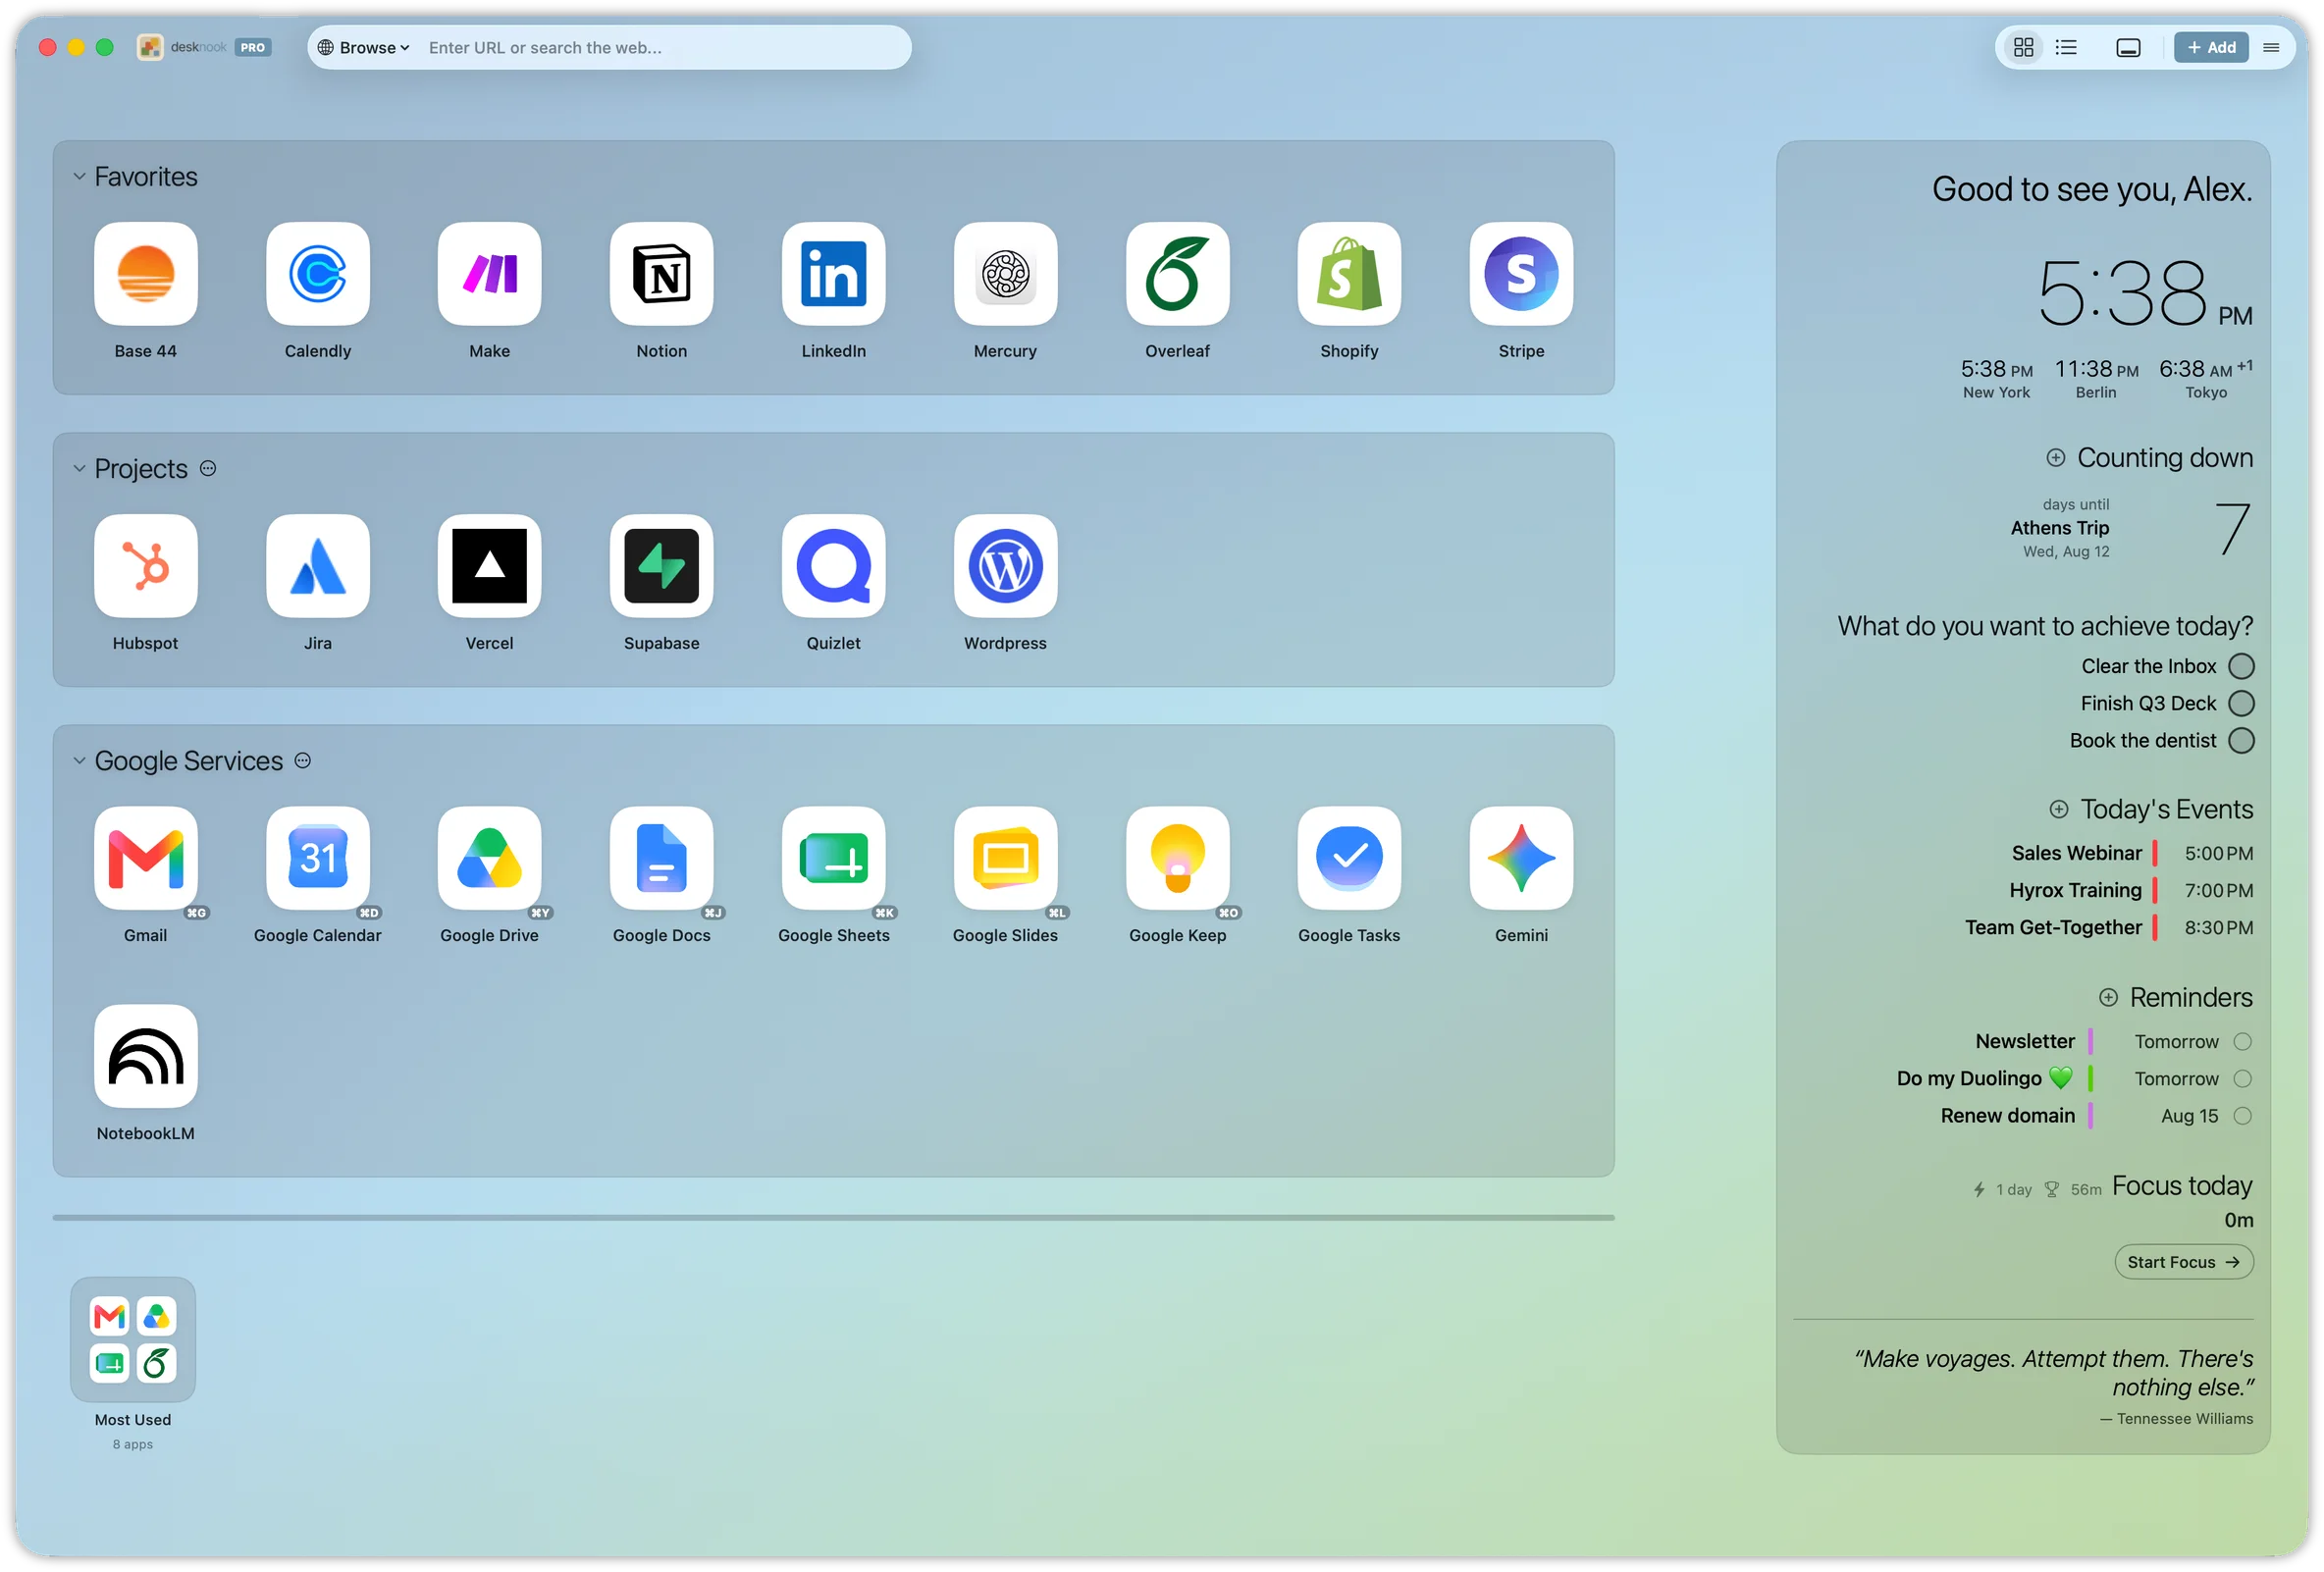Launch the Quizlet shortcut
2324x1572 pixels.
coord(834,566)
